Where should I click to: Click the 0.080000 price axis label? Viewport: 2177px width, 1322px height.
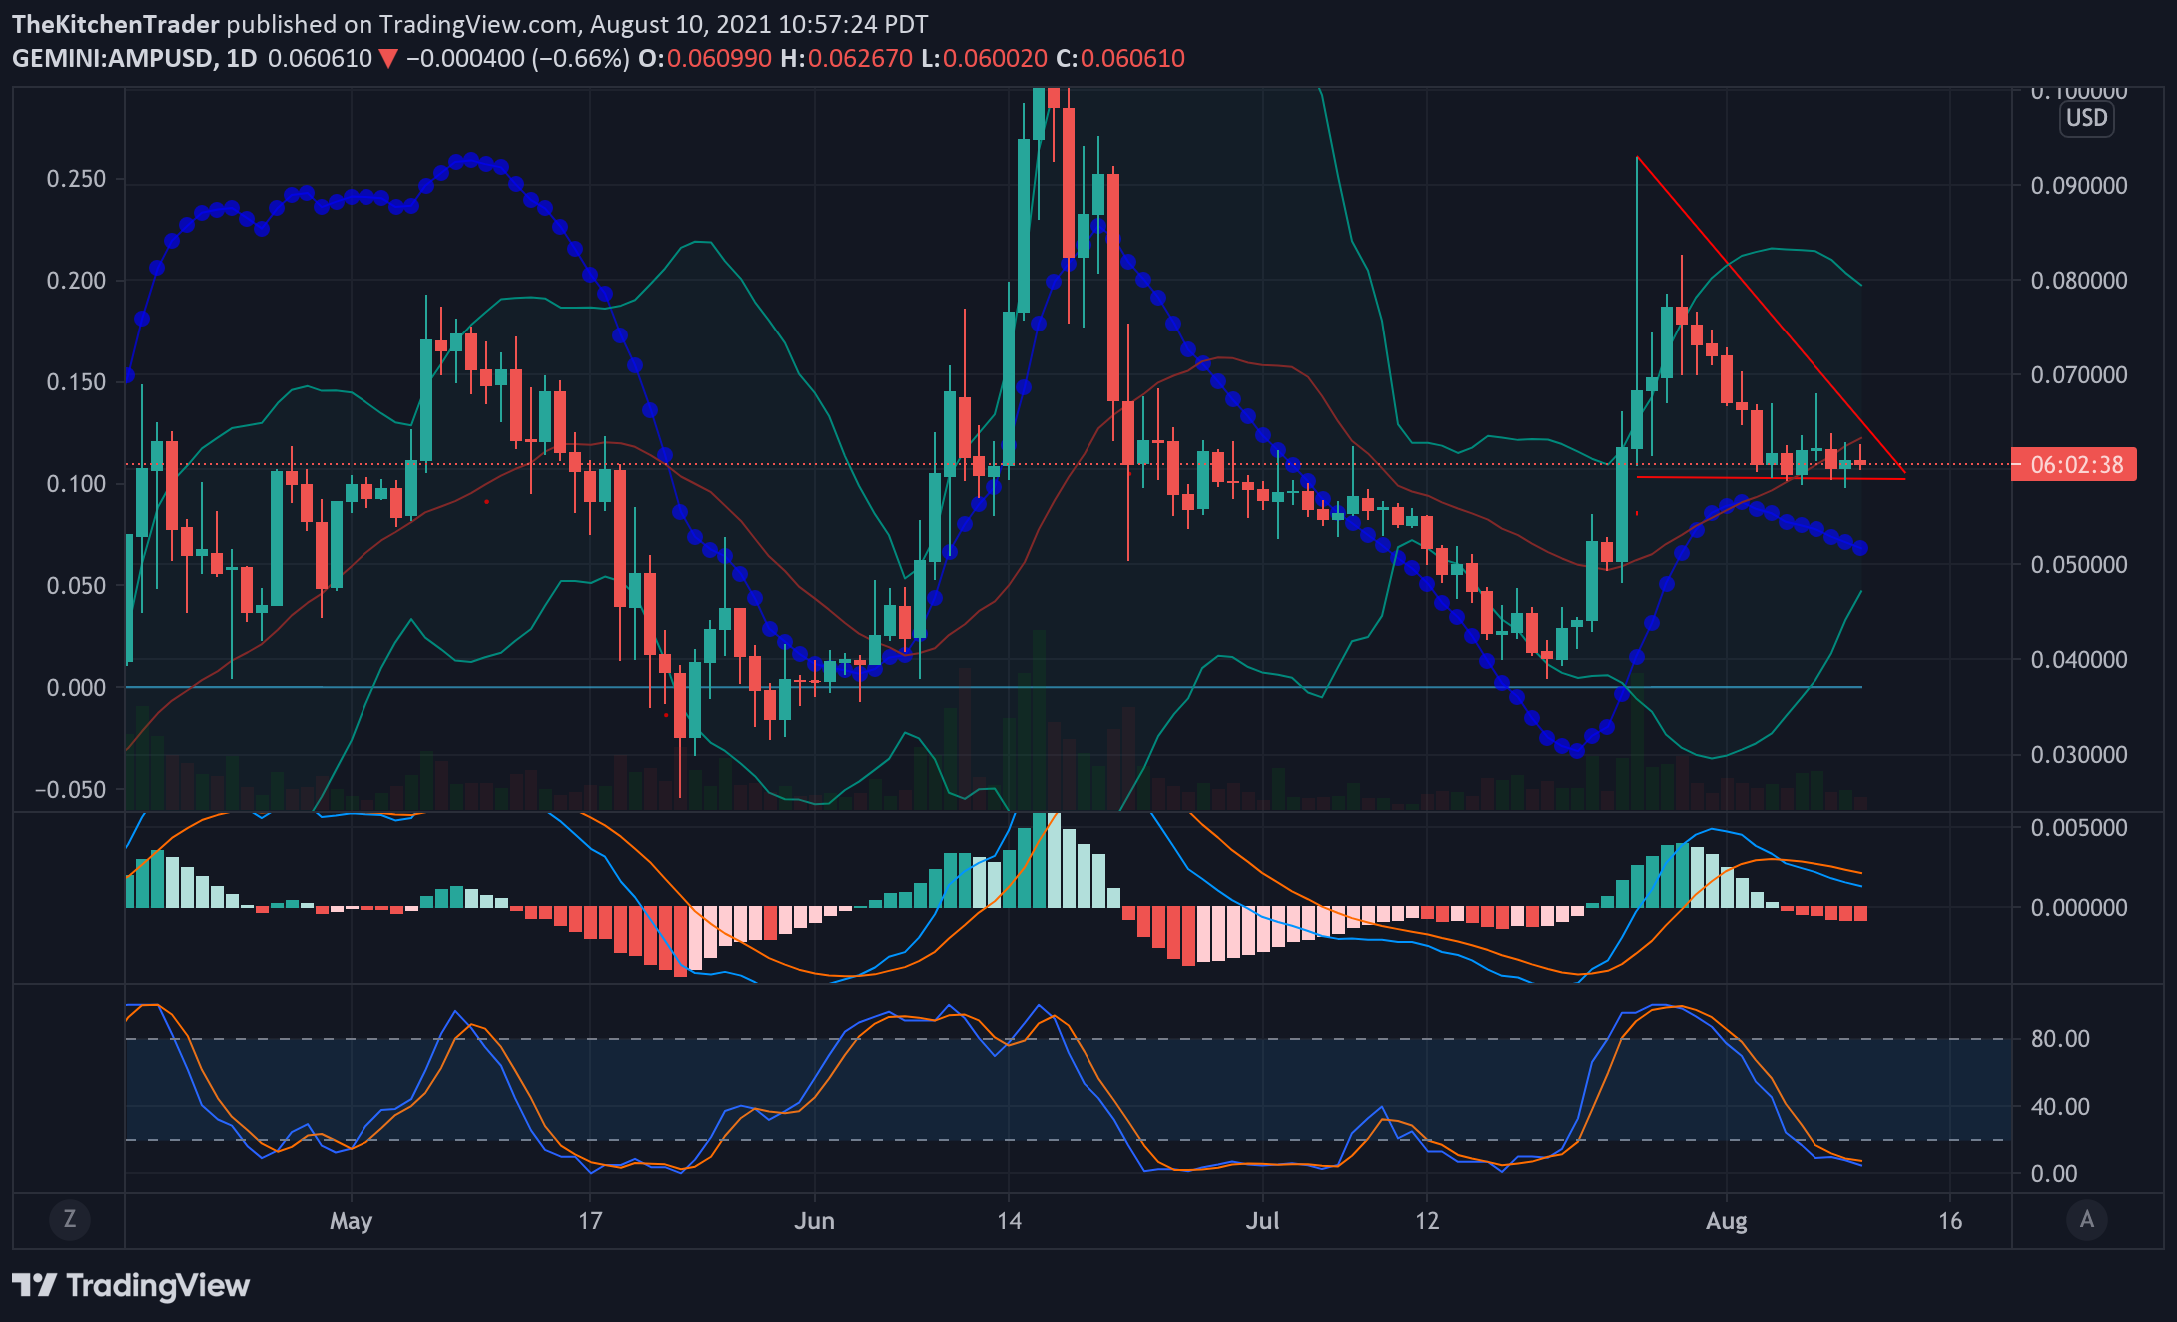(x=2079, y=281)
